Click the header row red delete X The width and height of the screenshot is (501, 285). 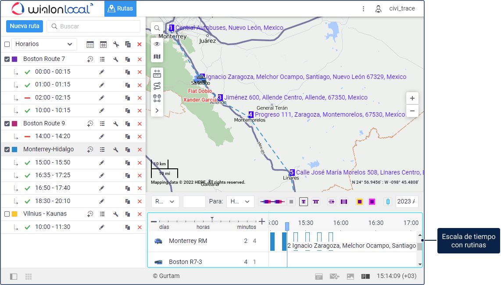click(x=140, y=44)
